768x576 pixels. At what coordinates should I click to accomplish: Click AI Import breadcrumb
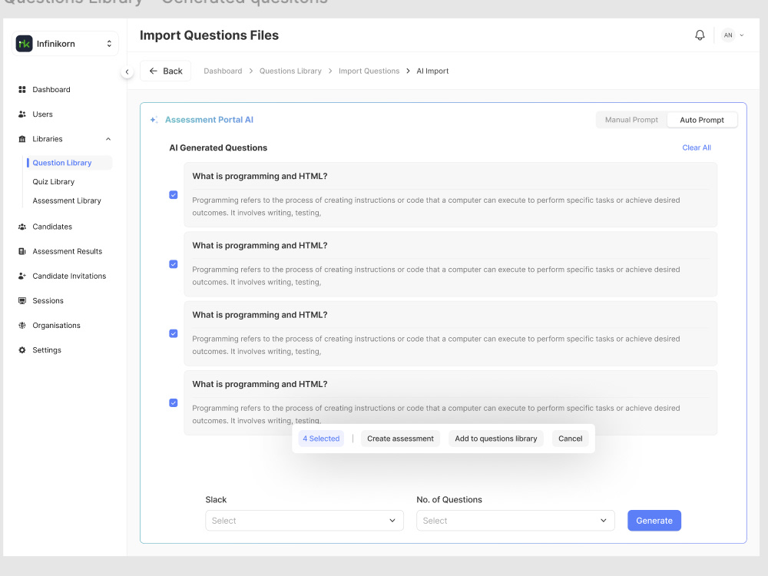(432, 71)
